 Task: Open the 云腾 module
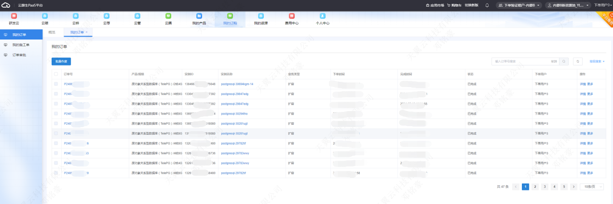pos(168,19)
